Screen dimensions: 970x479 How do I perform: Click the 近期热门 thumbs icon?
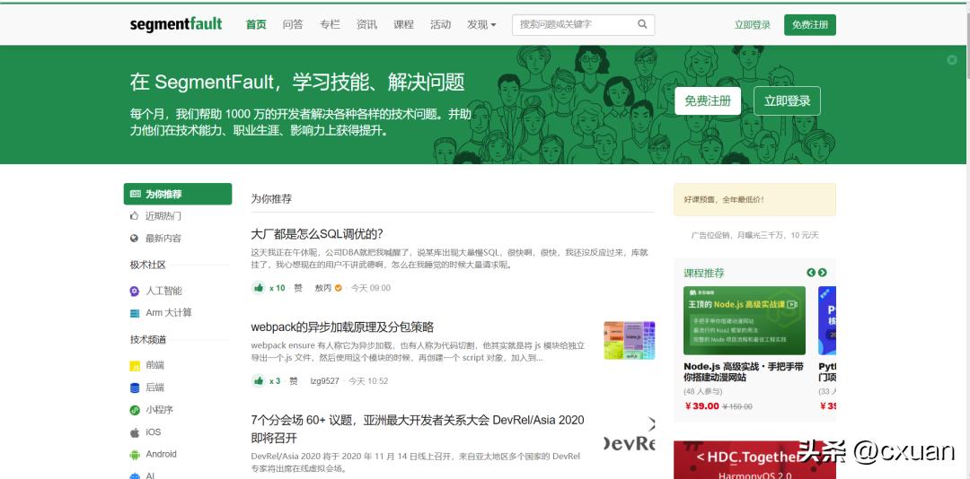coord(134,216)
